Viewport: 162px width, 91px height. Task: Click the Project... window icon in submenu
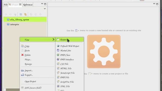click(x=58, y=39)
